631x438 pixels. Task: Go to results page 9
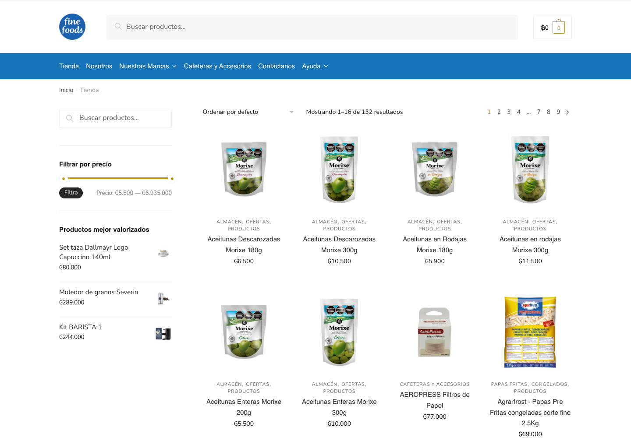coord(558,112)
